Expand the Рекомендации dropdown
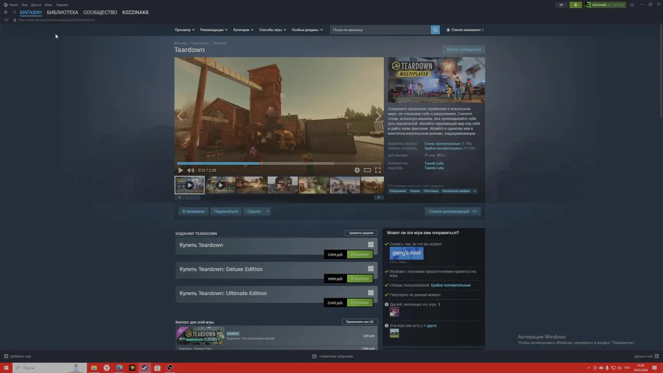The height and width of the screenshot is (373, 663). tap(214, 30)
